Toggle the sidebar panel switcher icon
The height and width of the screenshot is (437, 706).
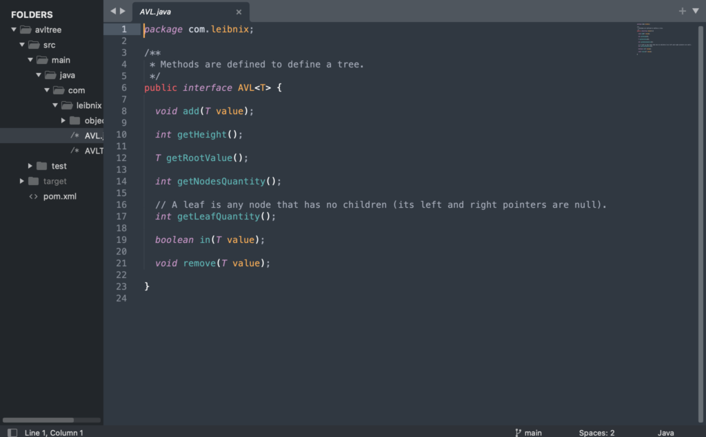point(12,432)
